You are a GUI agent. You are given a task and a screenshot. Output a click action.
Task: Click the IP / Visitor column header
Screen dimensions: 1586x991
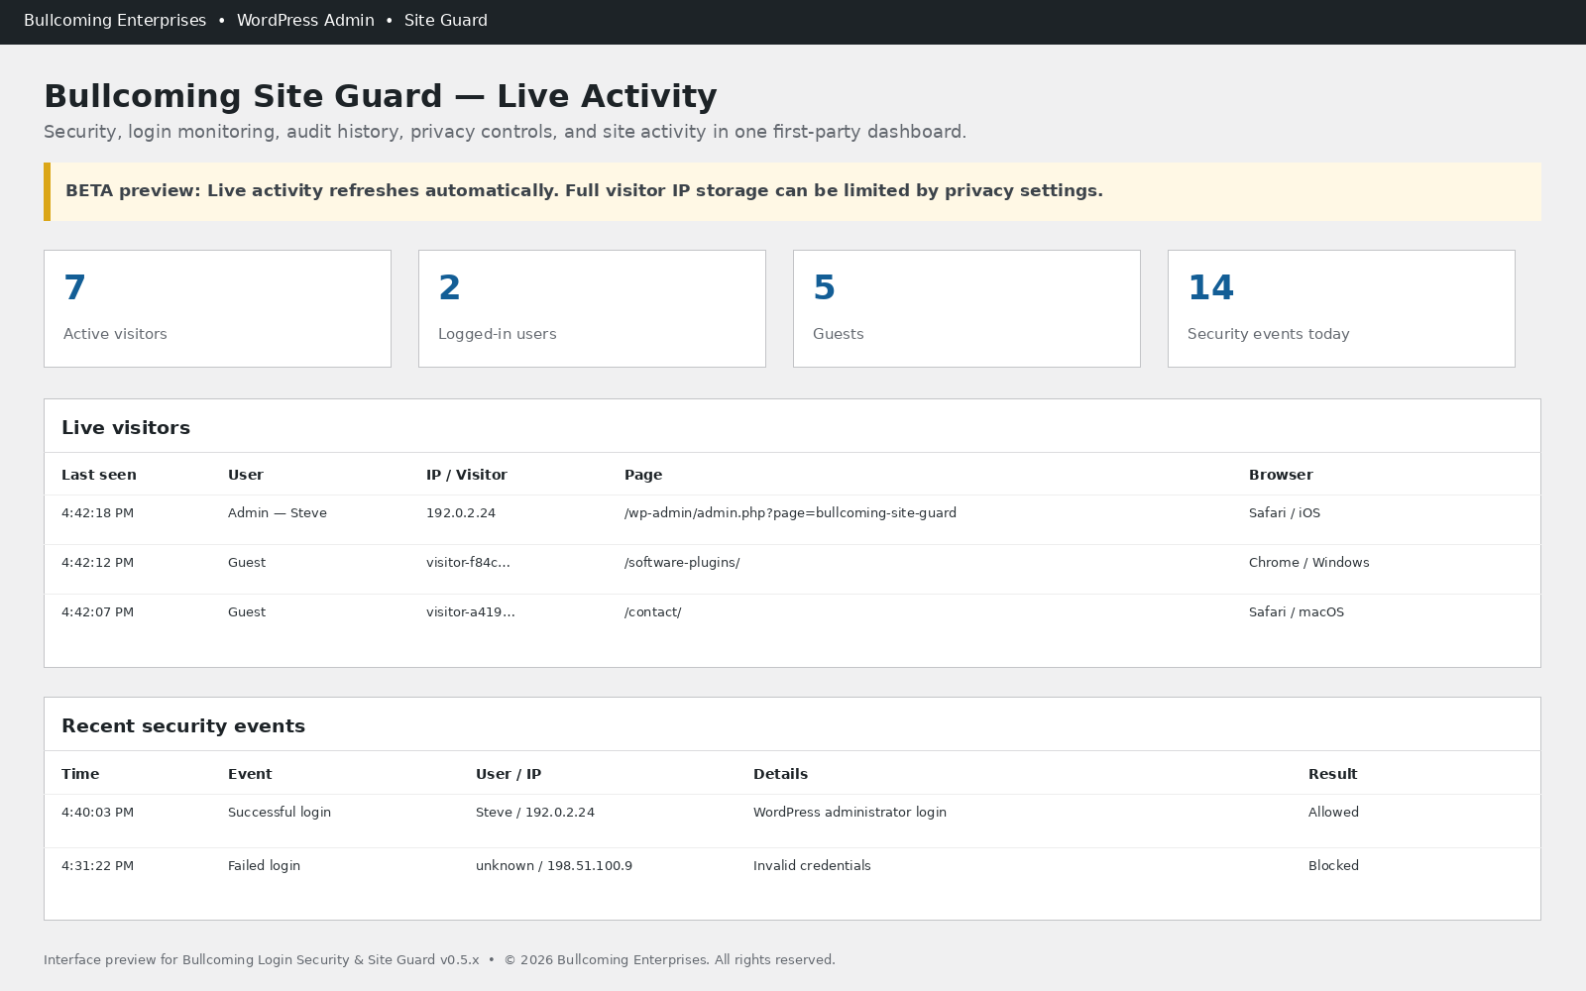(x=467, y=475)
